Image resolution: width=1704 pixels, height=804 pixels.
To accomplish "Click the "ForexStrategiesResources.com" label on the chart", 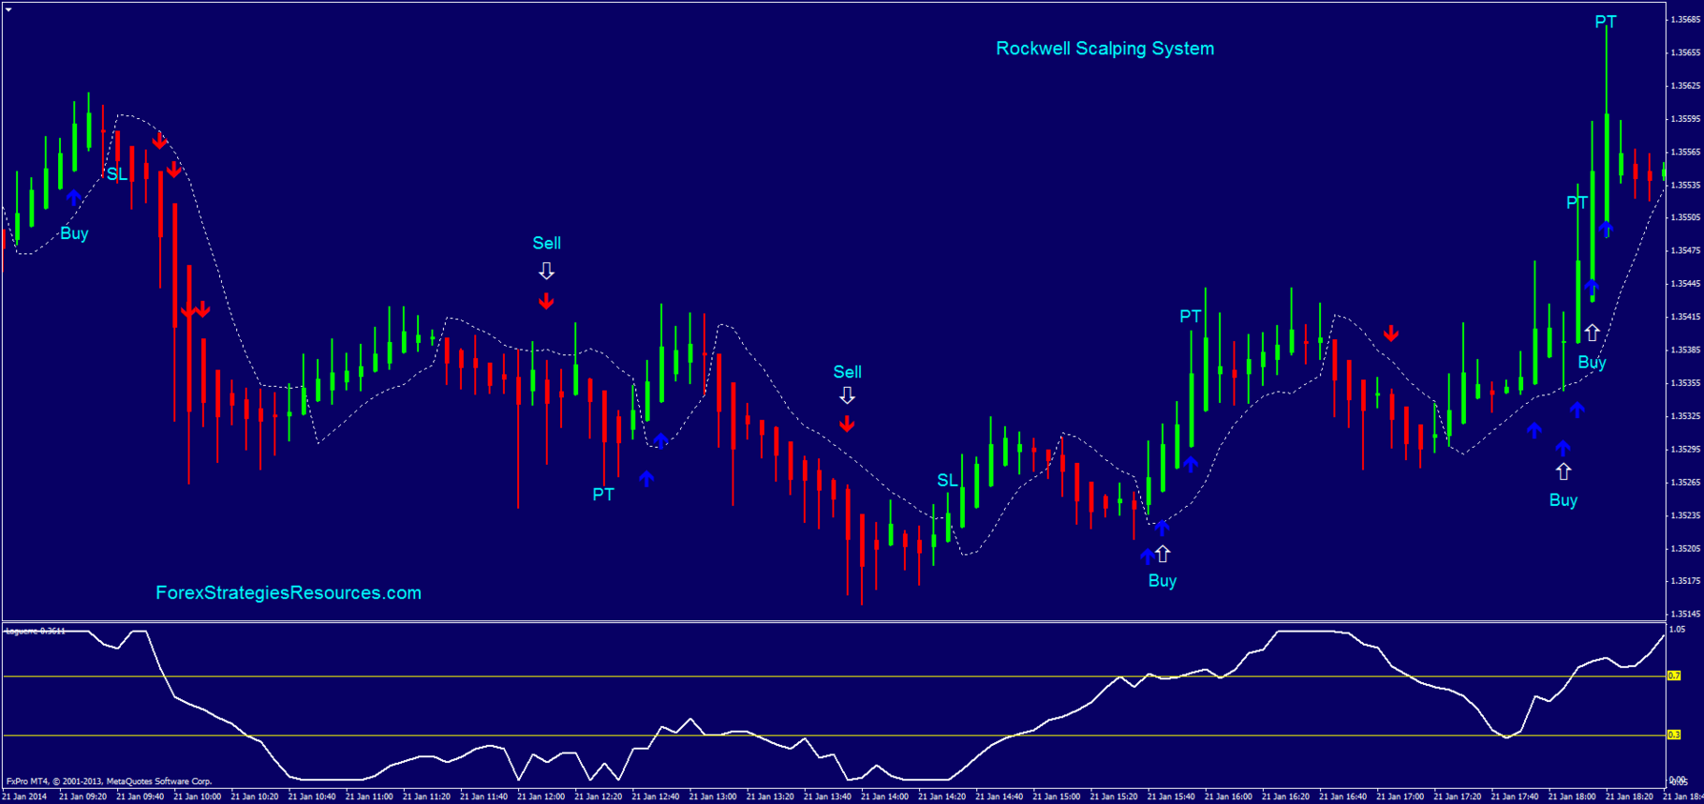I will [289, 593].
